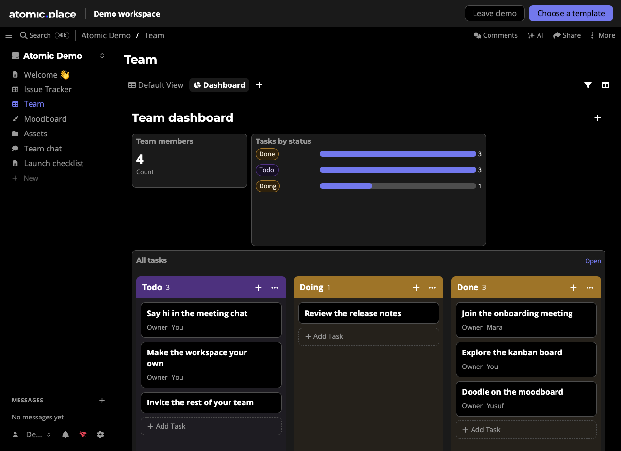Open the notifications bell
This screenshot has height=451, width=621.
[65, 434]
